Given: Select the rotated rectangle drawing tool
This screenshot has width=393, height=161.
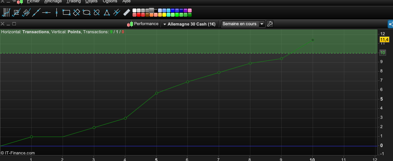Looking at the screenshot, I should [77, 12].
